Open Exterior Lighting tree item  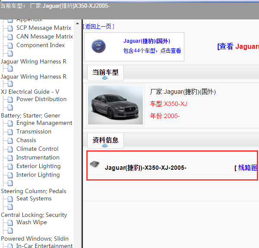point(38,166)
